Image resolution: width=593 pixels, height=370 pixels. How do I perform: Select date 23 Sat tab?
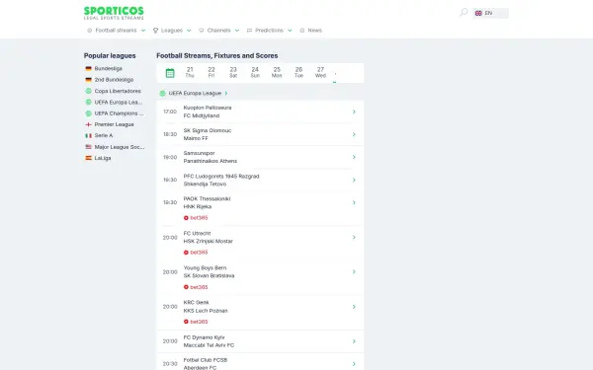pyautogui.click(x=233, y=72)
